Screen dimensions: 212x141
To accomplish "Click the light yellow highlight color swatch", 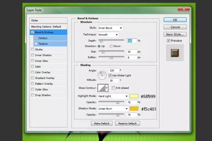I will pos(134,96).
